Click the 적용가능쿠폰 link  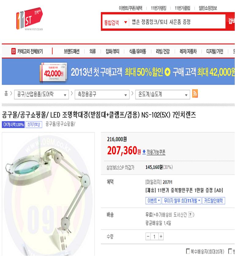[156, 152]
